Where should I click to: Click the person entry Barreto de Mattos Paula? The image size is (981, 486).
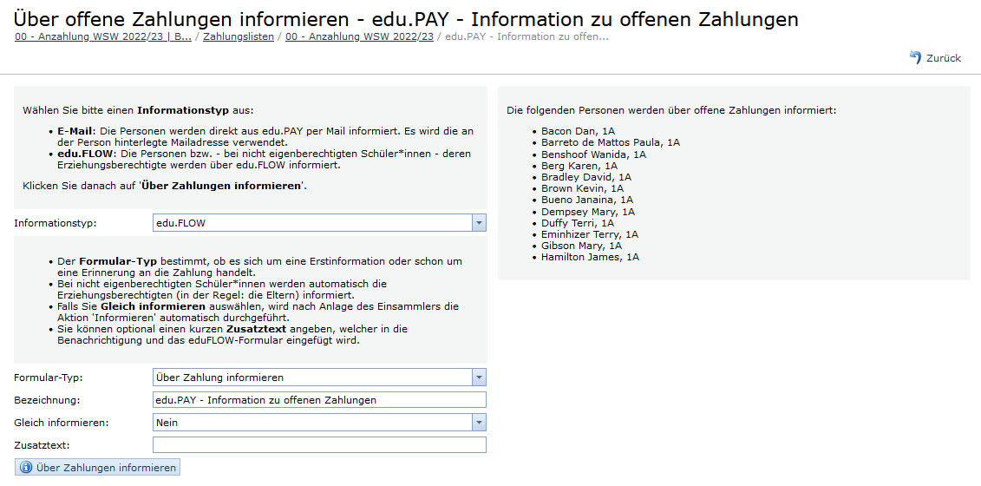pyautogui.click(x=611, y=142)
